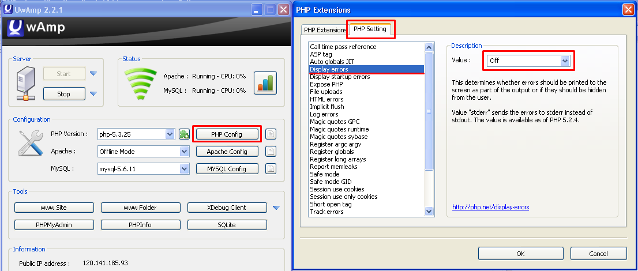Launch www Site button
The width and height of the screenshot is (638, 271).
pos(54,208)
